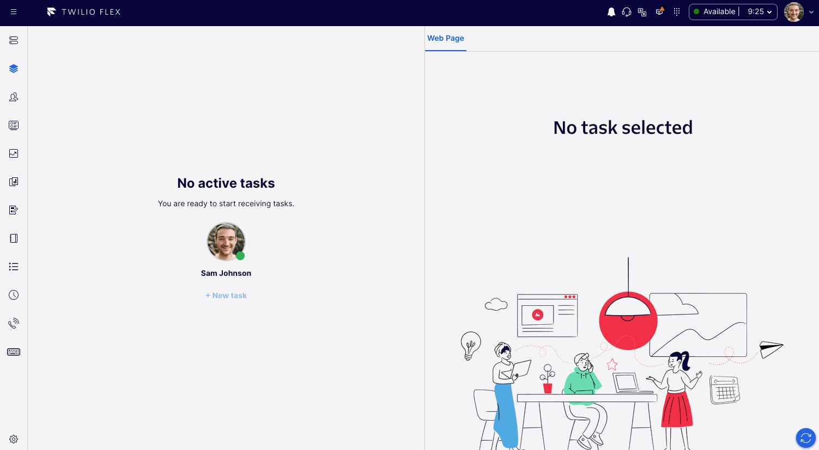Viewport: 819px width, 450px height.
Task: Expand the user profile menu chevron
Action: point(811,13)
